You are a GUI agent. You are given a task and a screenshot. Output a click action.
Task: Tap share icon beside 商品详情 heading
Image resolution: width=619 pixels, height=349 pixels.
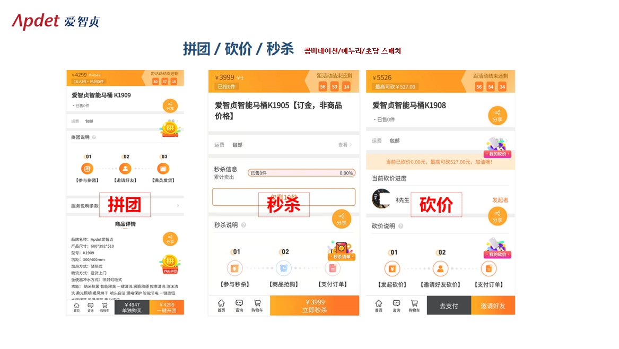coord(170,239)
